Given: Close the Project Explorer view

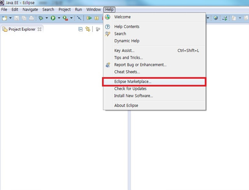Looking at the screenshot, I should [39, 29].
